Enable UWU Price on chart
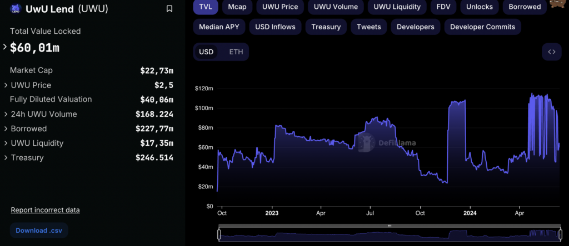569x246 pixels. point(280,7)
